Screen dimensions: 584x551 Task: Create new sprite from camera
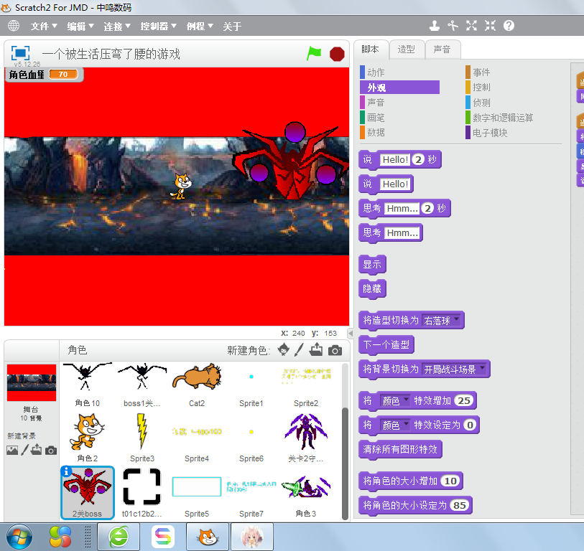click(x=335, y=350)
